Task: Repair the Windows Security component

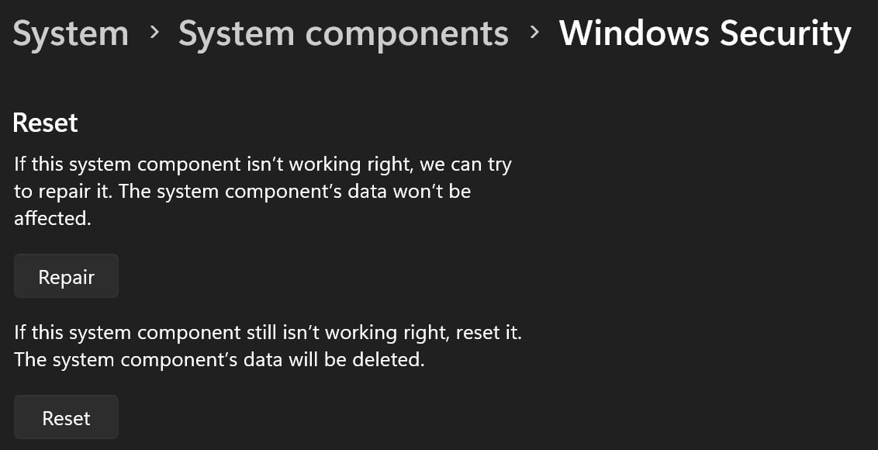Action: [66, 275]
